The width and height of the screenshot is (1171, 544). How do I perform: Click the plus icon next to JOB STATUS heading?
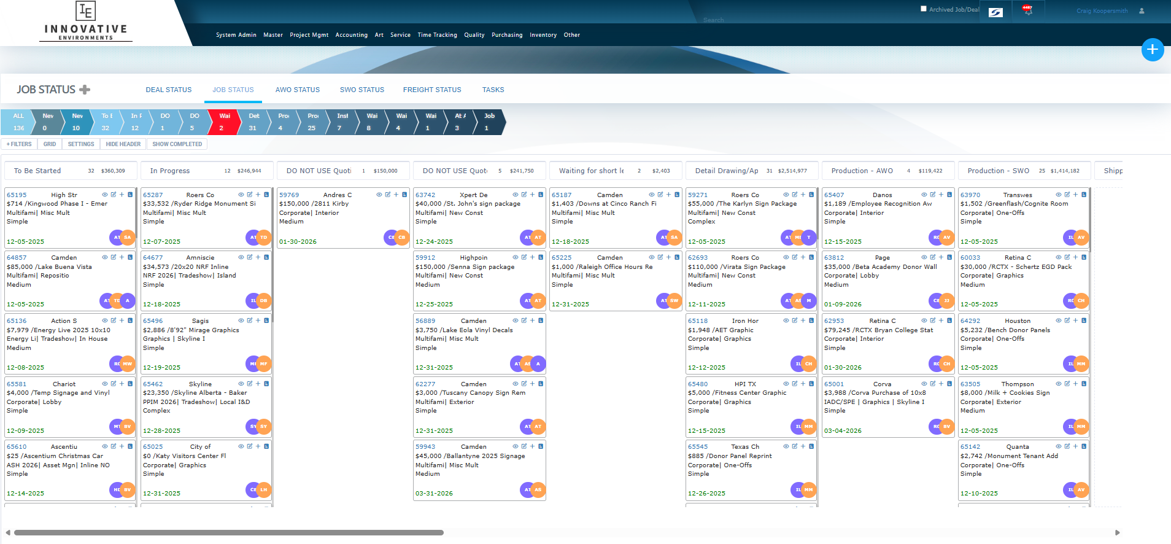click(85, 90)
